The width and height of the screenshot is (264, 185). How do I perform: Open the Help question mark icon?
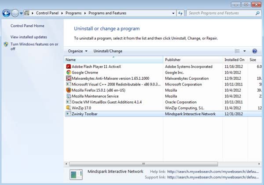pyautogui.click(x=254, y=51)
